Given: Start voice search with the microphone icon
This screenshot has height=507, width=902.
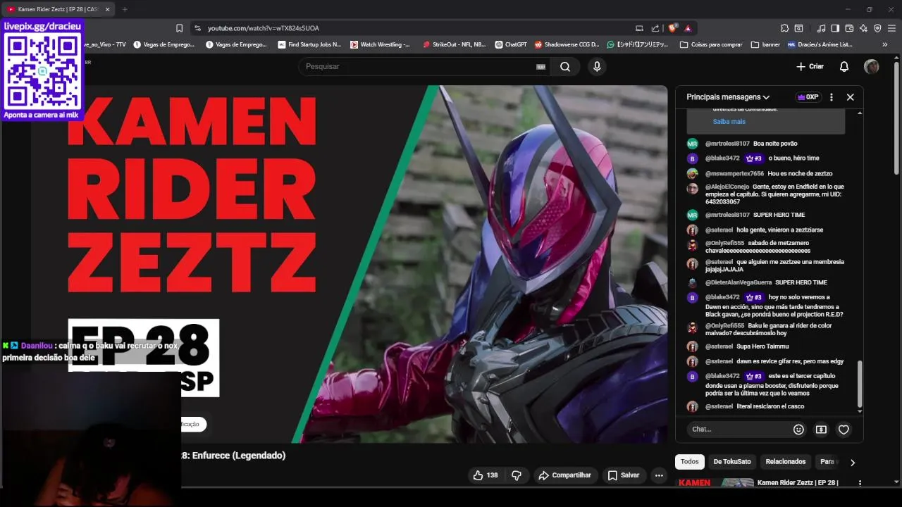Looking at the screenshot, I should click(x=597, y=66).
